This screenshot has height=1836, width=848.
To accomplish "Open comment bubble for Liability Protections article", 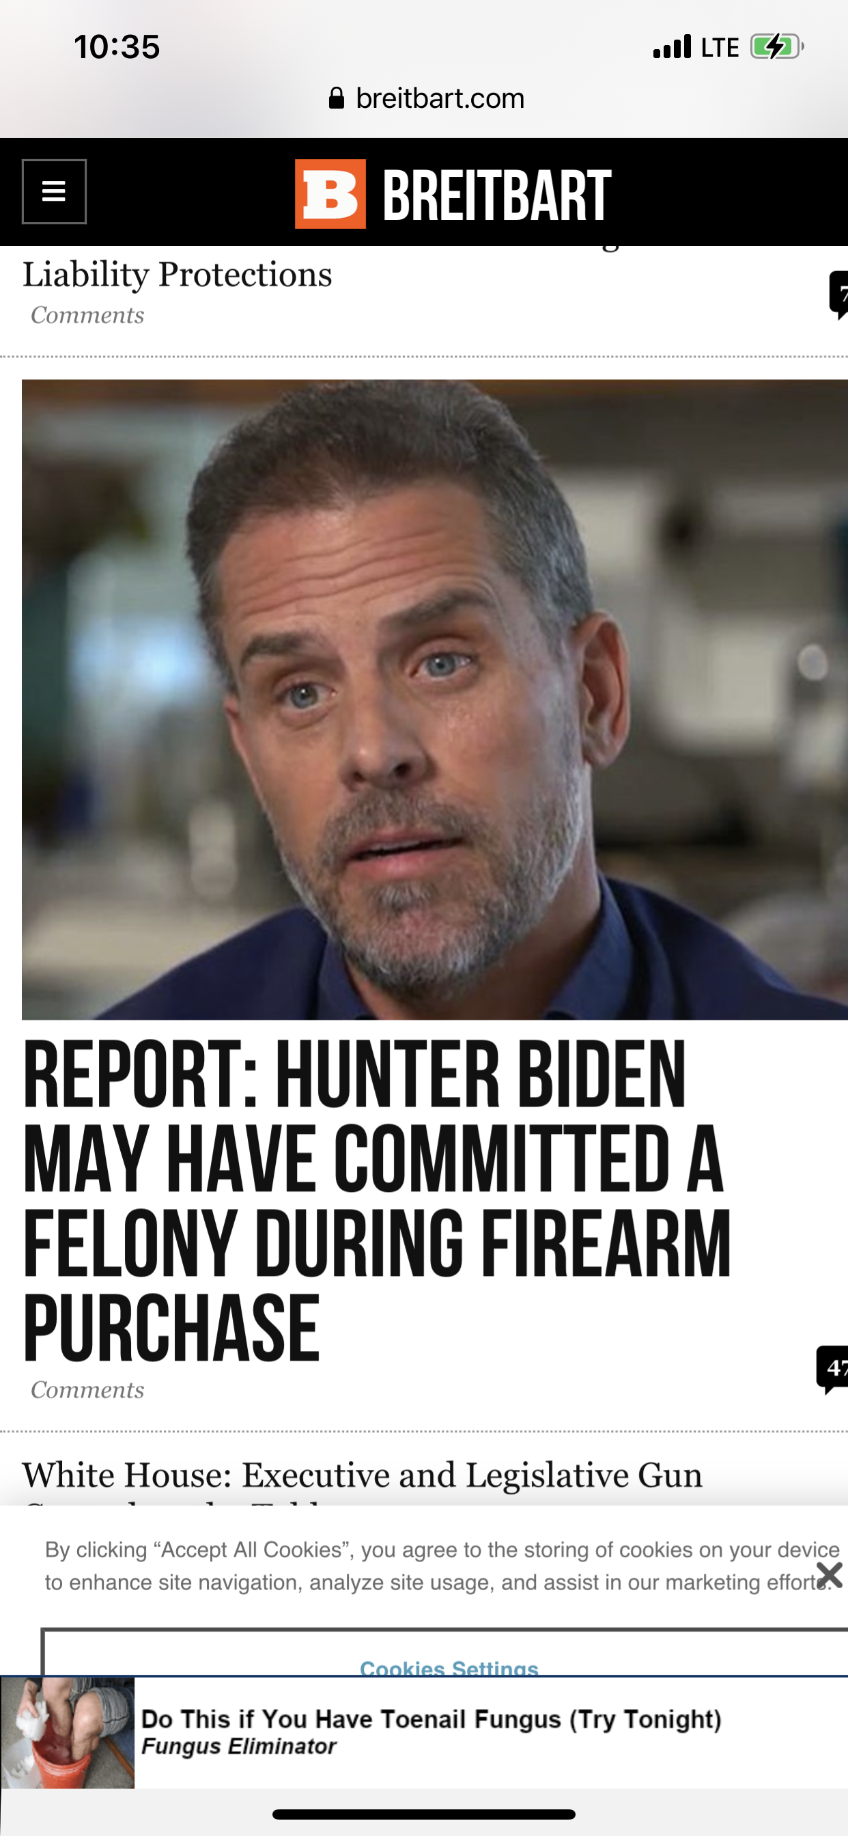I will (838, 295).
